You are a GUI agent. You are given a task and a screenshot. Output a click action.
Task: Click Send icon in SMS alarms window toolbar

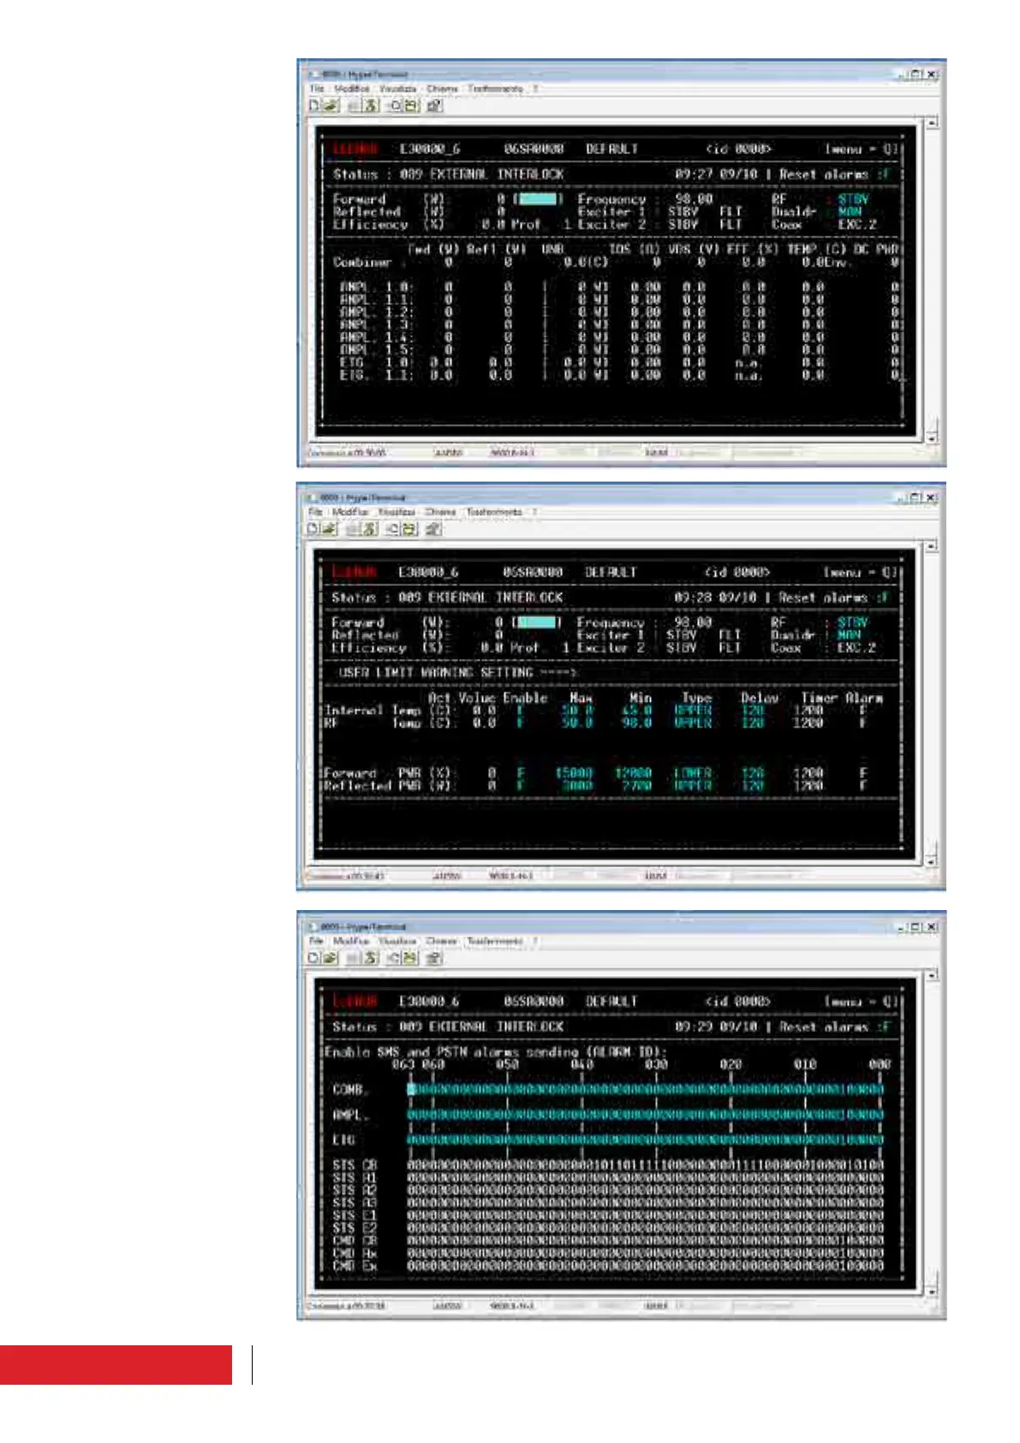click(395, 958)
